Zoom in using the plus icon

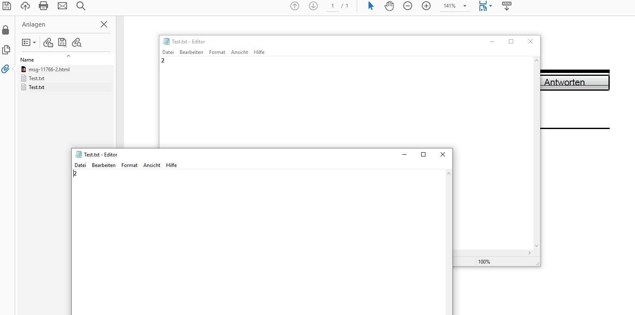pos(426,6)
